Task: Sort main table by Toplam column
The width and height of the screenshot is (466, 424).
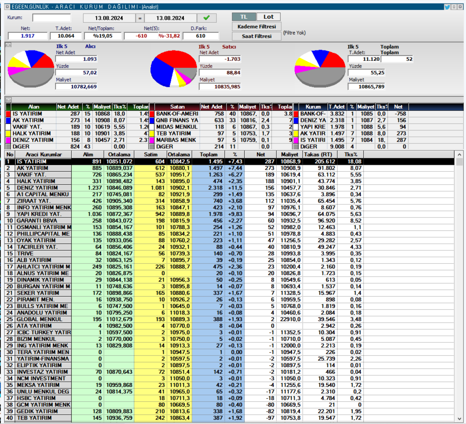Action: (208, 155)
